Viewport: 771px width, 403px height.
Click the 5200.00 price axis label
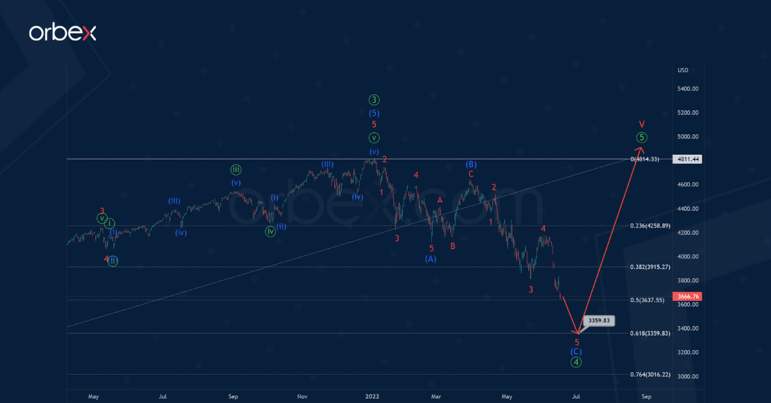coord(689,113)
